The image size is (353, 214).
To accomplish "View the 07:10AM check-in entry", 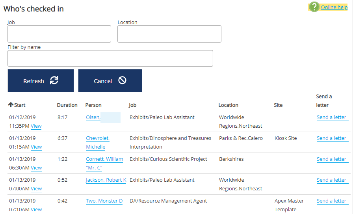I will point(36,209).
